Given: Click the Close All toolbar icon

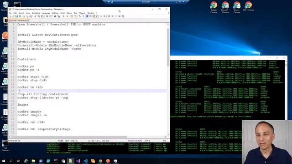Looking at the screenshot, I should 27,16.
